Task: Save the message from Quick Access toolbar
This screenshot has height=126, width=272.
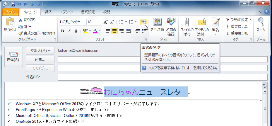Action: click(x=13, y=4)
